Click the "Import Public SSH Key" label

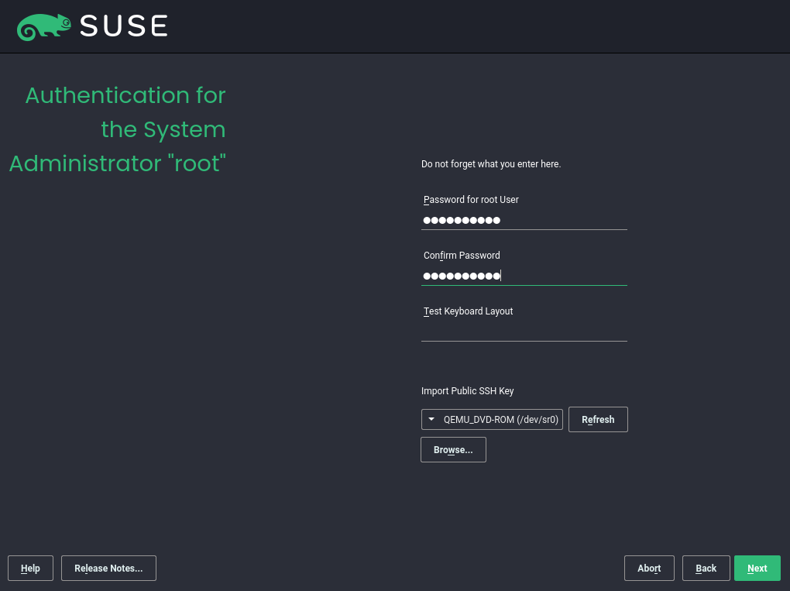[x=467, y=391]
